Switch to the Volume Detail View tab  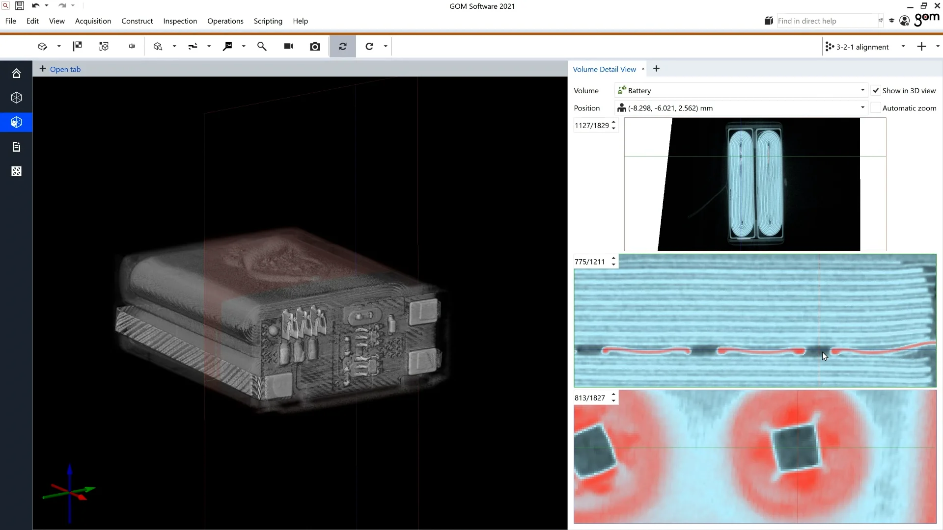(x=604, y=69)
